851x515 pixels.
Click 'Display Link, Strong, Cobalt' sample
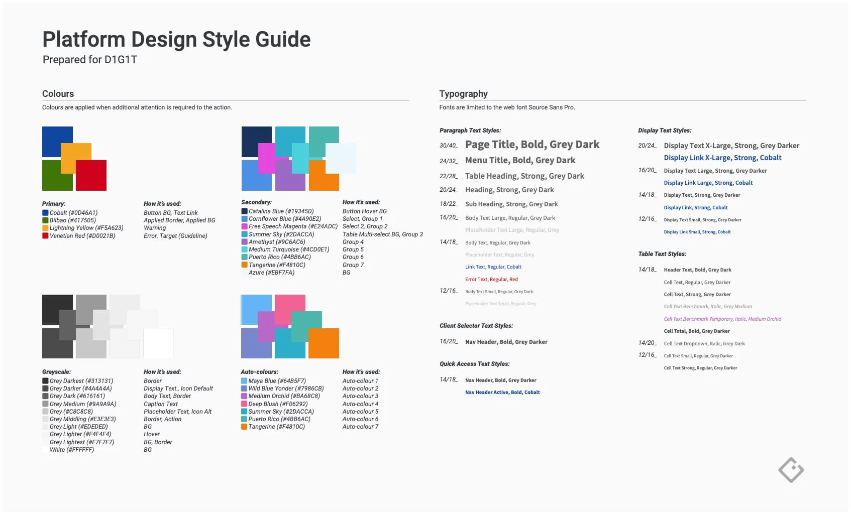pos(695,207)
